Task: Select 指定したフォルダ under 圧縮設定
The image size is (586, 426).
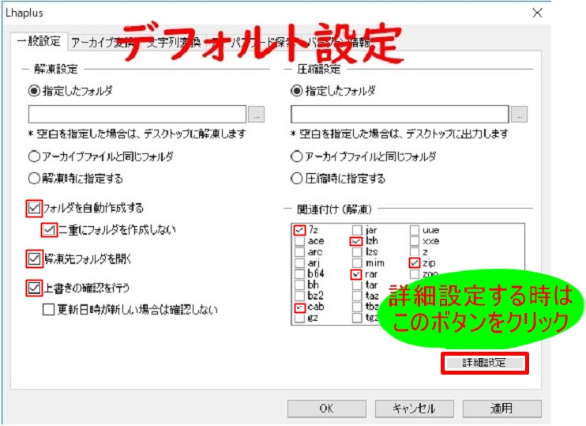Action: point(333,91)
